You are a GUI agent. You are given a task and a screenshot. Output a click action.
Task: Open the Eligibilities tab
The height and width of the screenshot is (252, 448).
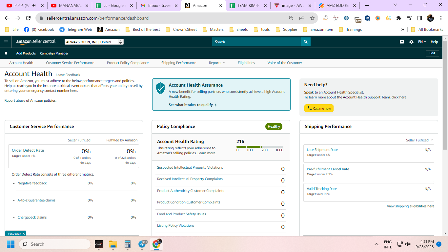246,63
